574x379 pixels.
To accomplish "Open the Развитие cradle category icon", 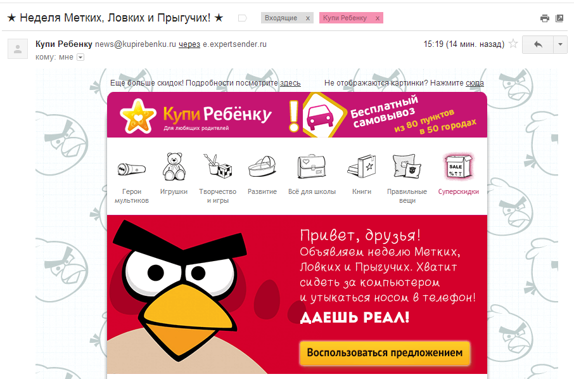I will pos(262,166).
